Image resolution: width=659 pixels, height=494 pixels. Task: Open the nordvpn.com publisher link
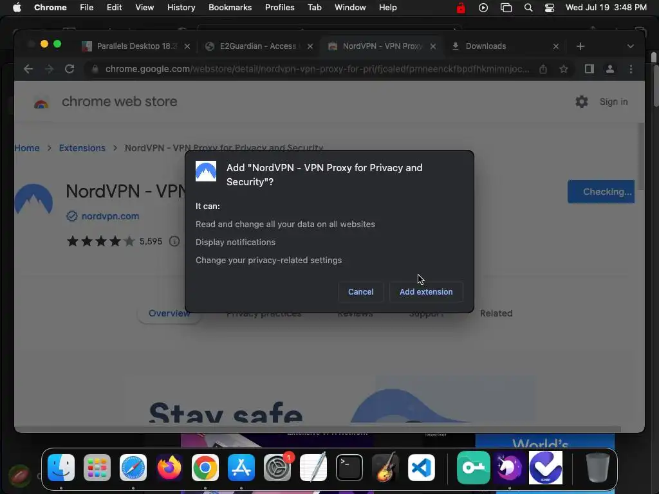[110, 216]
